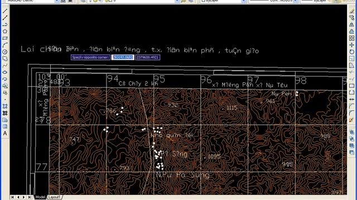
Task: Select the Move tool
Action: (352, 45)
